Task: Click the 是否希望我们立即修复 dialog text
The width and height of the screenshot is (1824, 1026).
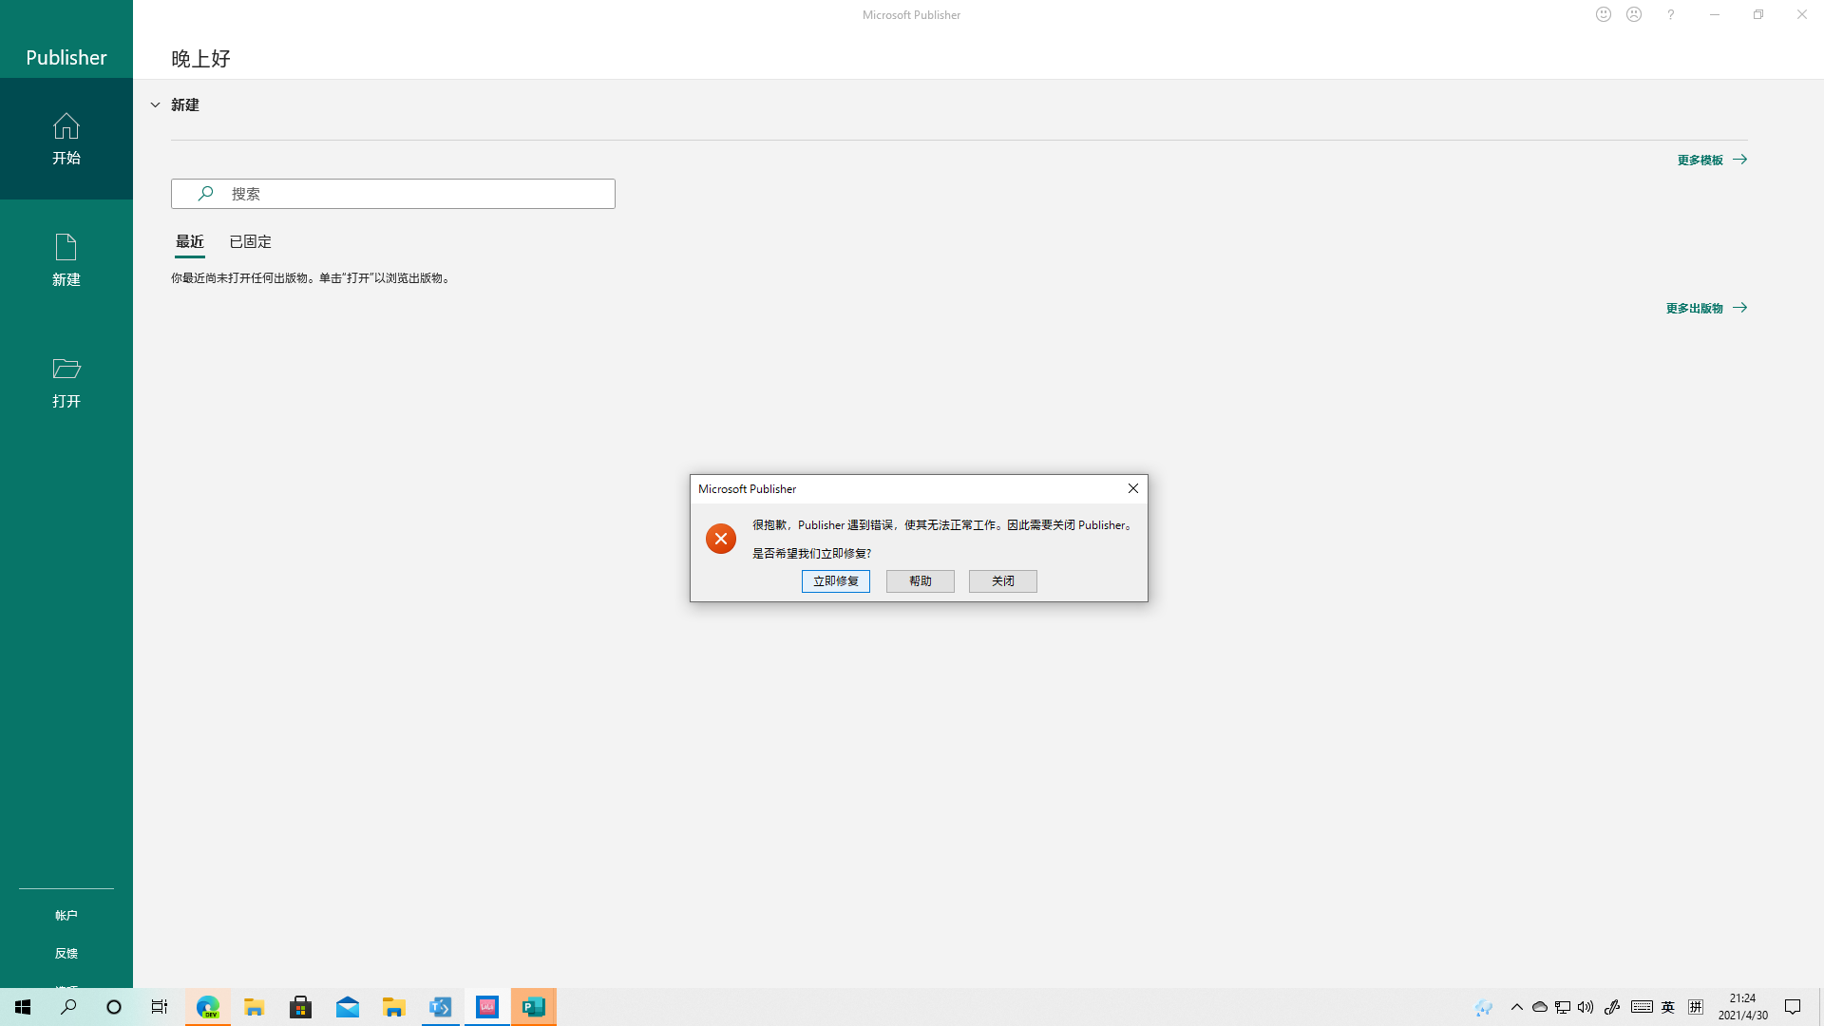Action: point(812,553)
